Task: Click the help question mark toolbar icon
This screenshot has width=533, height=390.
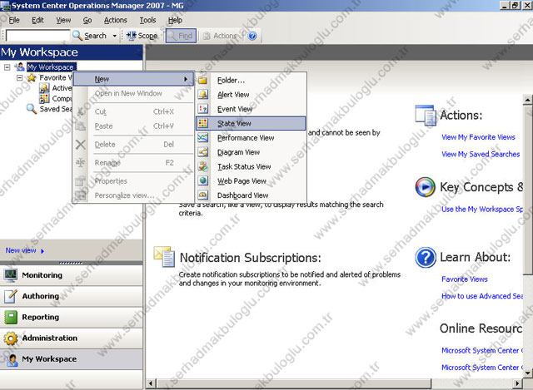Action: click(x=252, y=36)
